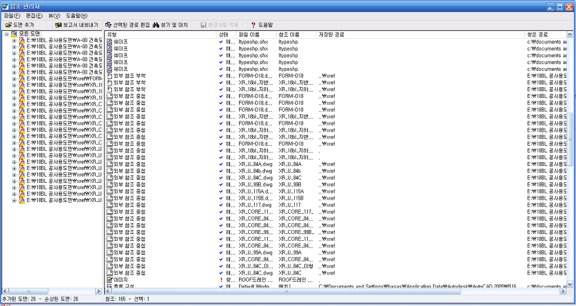
Task: Click the reference list horizontal scrollbar left arrow
Action: 108,291
